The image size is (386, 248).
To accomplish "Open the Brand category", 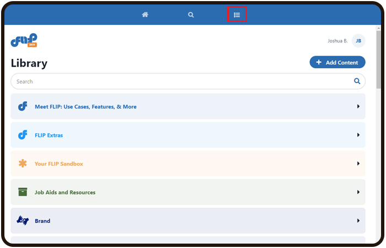I will (188, 220).
